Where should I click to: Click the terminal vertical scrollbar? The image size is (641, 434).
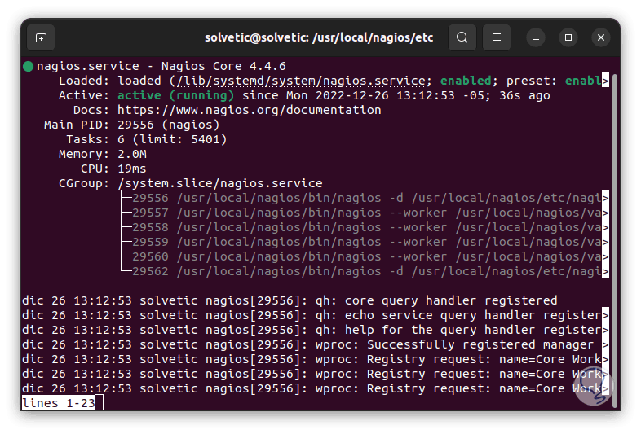tap(615, 241)
